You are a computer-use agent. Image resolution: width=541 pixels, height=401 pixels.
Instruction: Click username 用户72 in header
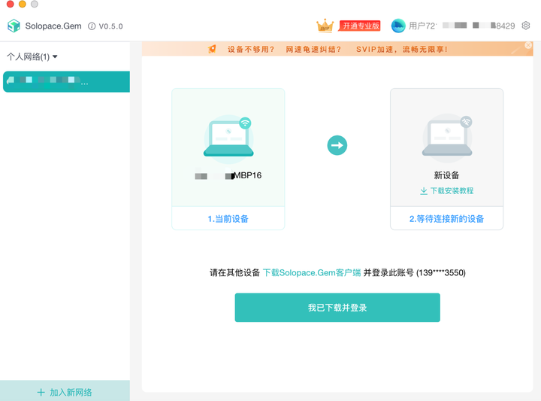(x=422, y=26)
